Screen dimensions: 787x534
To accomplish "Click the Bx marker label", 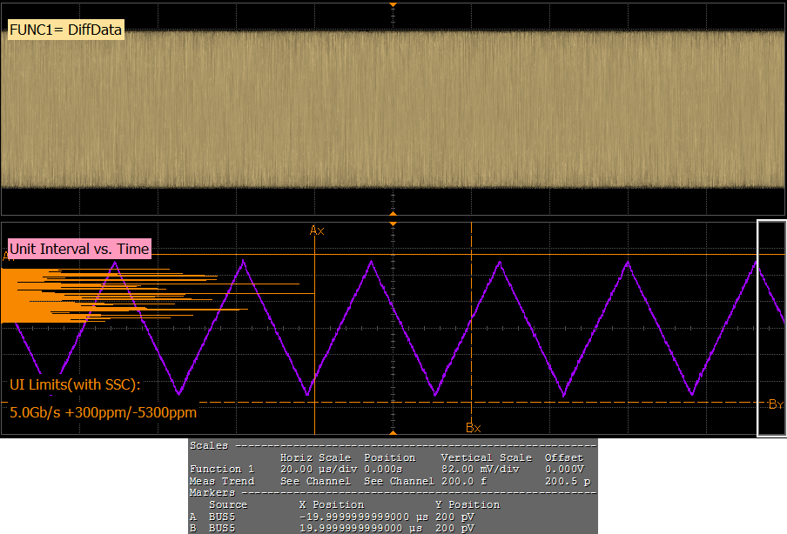I will (x=474, y=428).
